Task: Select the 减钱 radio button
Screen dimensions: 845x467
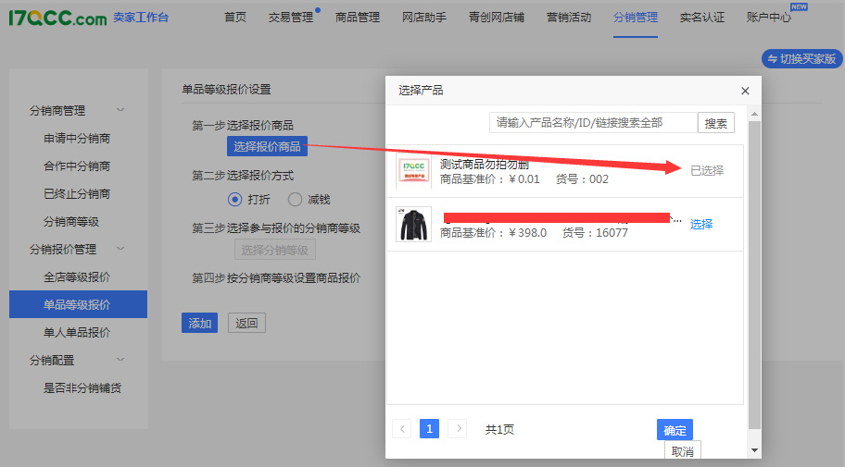Action: point(295,200)
